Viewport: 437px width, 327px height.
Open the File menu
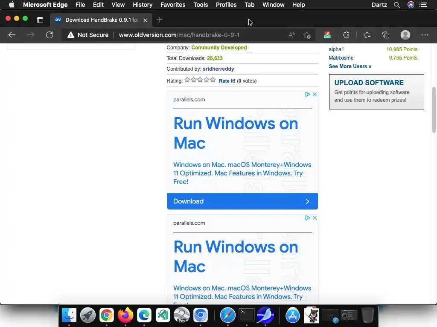[80, 5]
